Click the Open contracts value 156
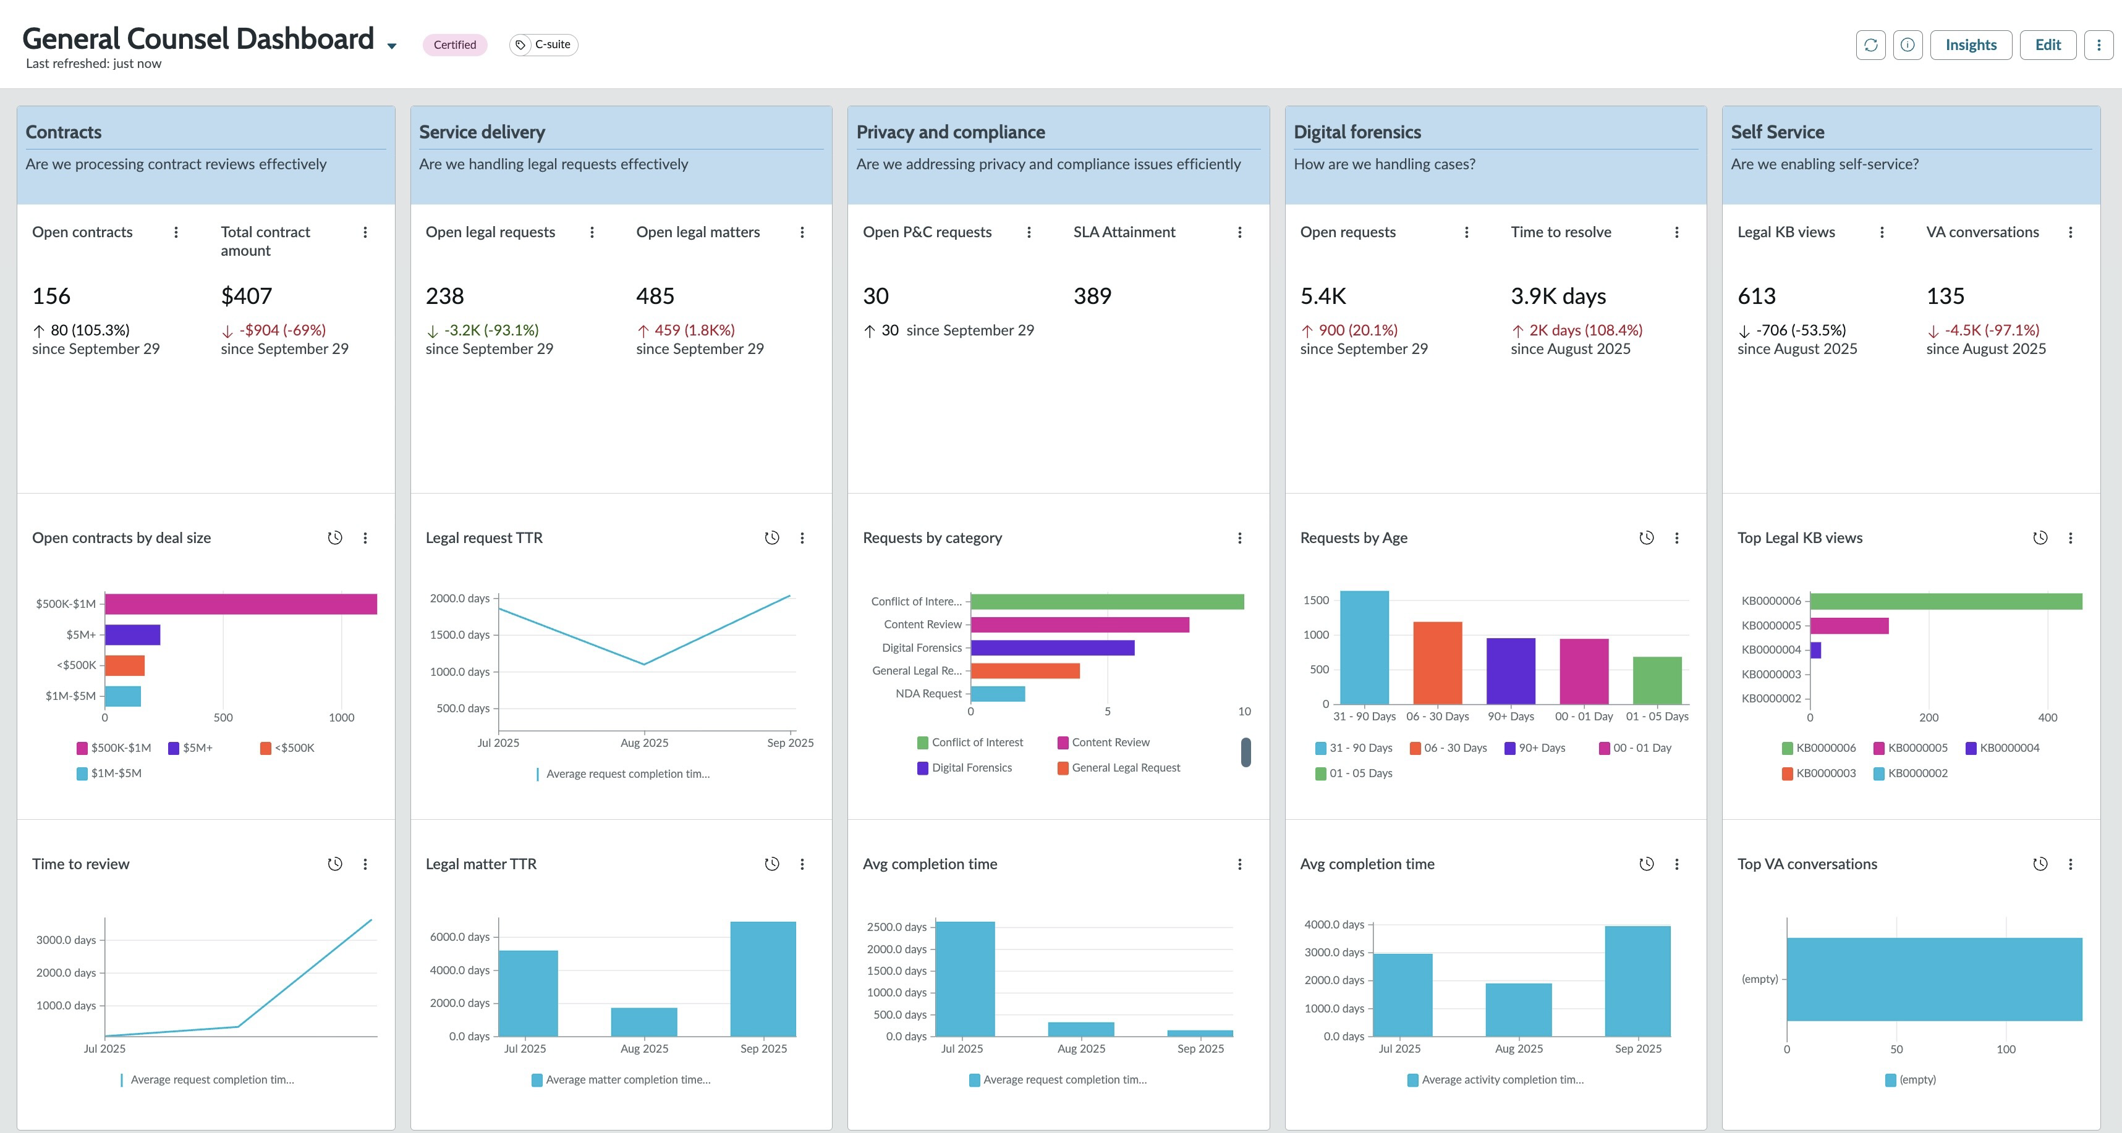The image size is (2122, 1133). 51,295
